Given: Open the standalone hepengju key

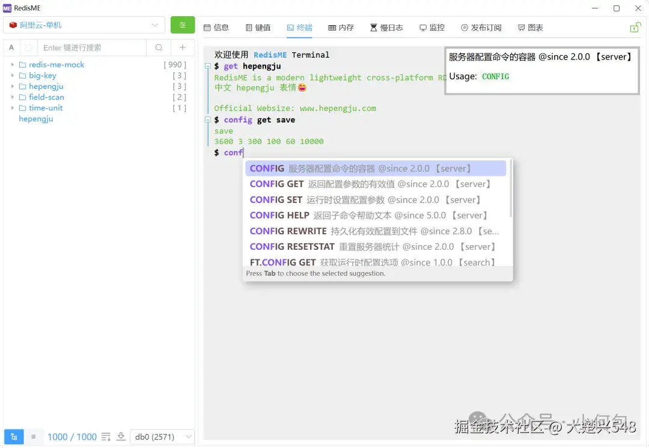Looking at the screenshot, I should [x=36, y=119].
